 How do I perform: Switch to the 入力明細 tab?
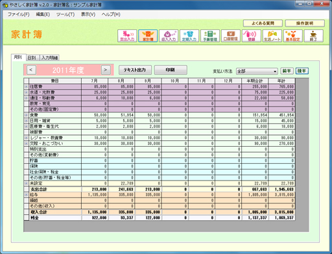click(x=49, y=58)
